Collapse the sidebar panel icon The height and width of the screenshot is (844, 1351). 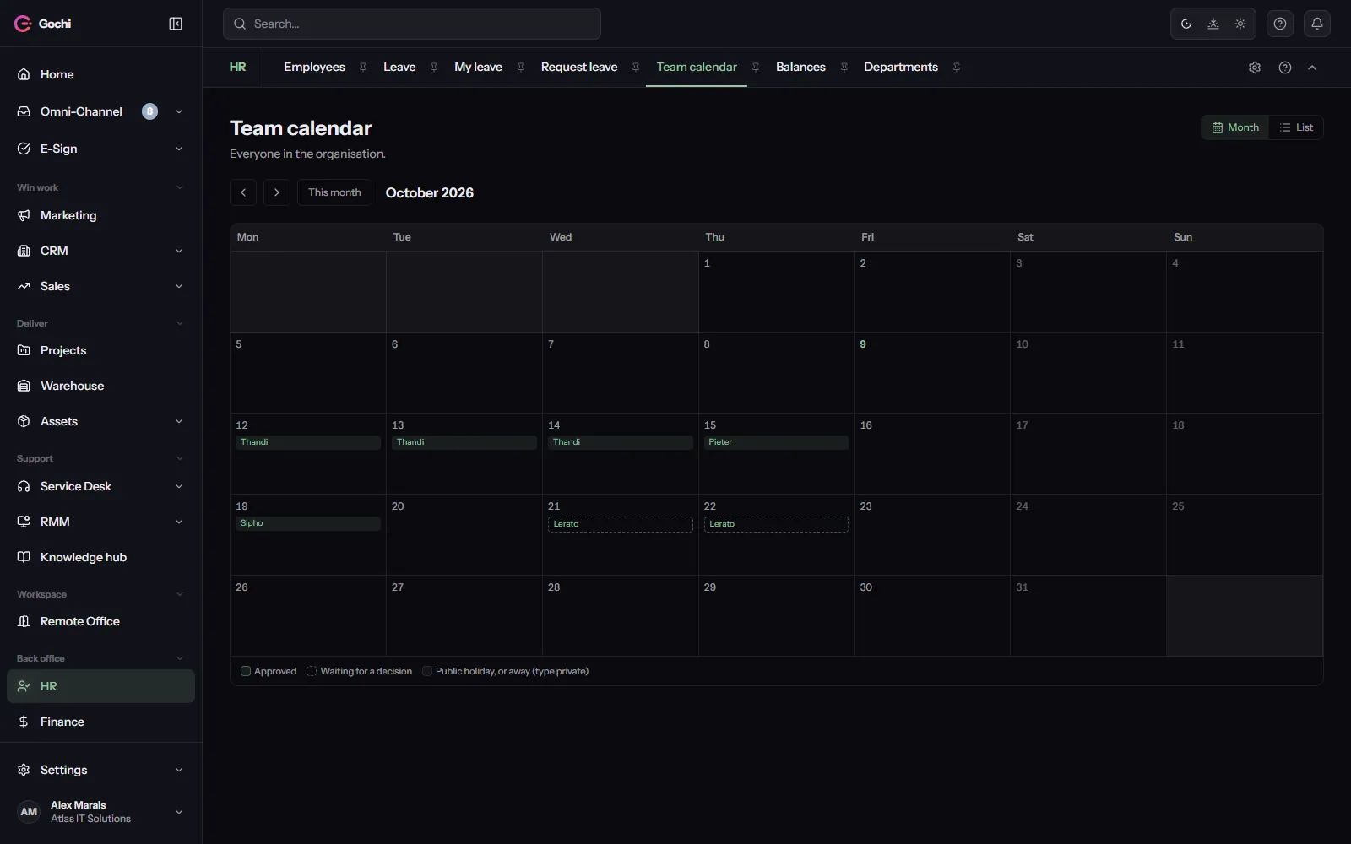[176, 24]
